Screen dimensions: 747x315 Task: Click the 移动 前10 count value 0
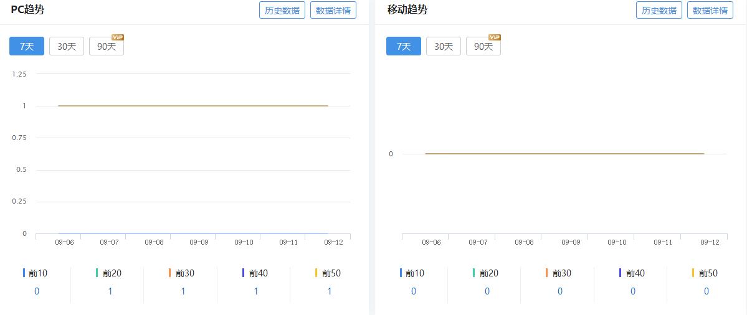(414, 291)
